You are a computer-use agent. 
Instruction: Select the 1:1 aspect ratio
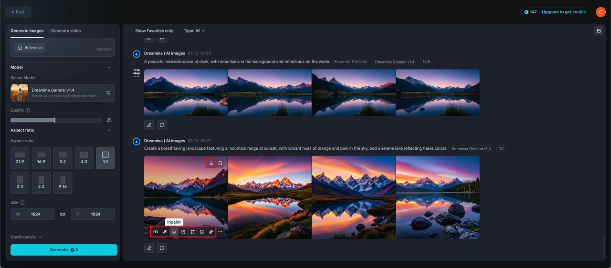[105, 158]
